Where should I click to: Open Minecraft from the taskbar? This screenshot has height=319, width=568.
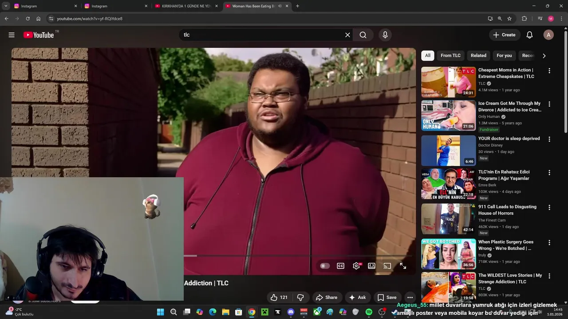264,312
